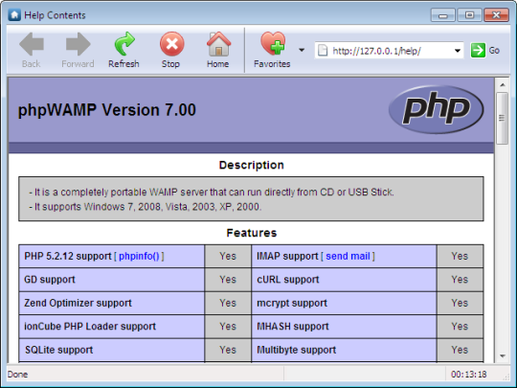Open Favorites with the heart icon
Viewport: 517px width, 388px height.
pyautogui.click(x=273, y=43)
